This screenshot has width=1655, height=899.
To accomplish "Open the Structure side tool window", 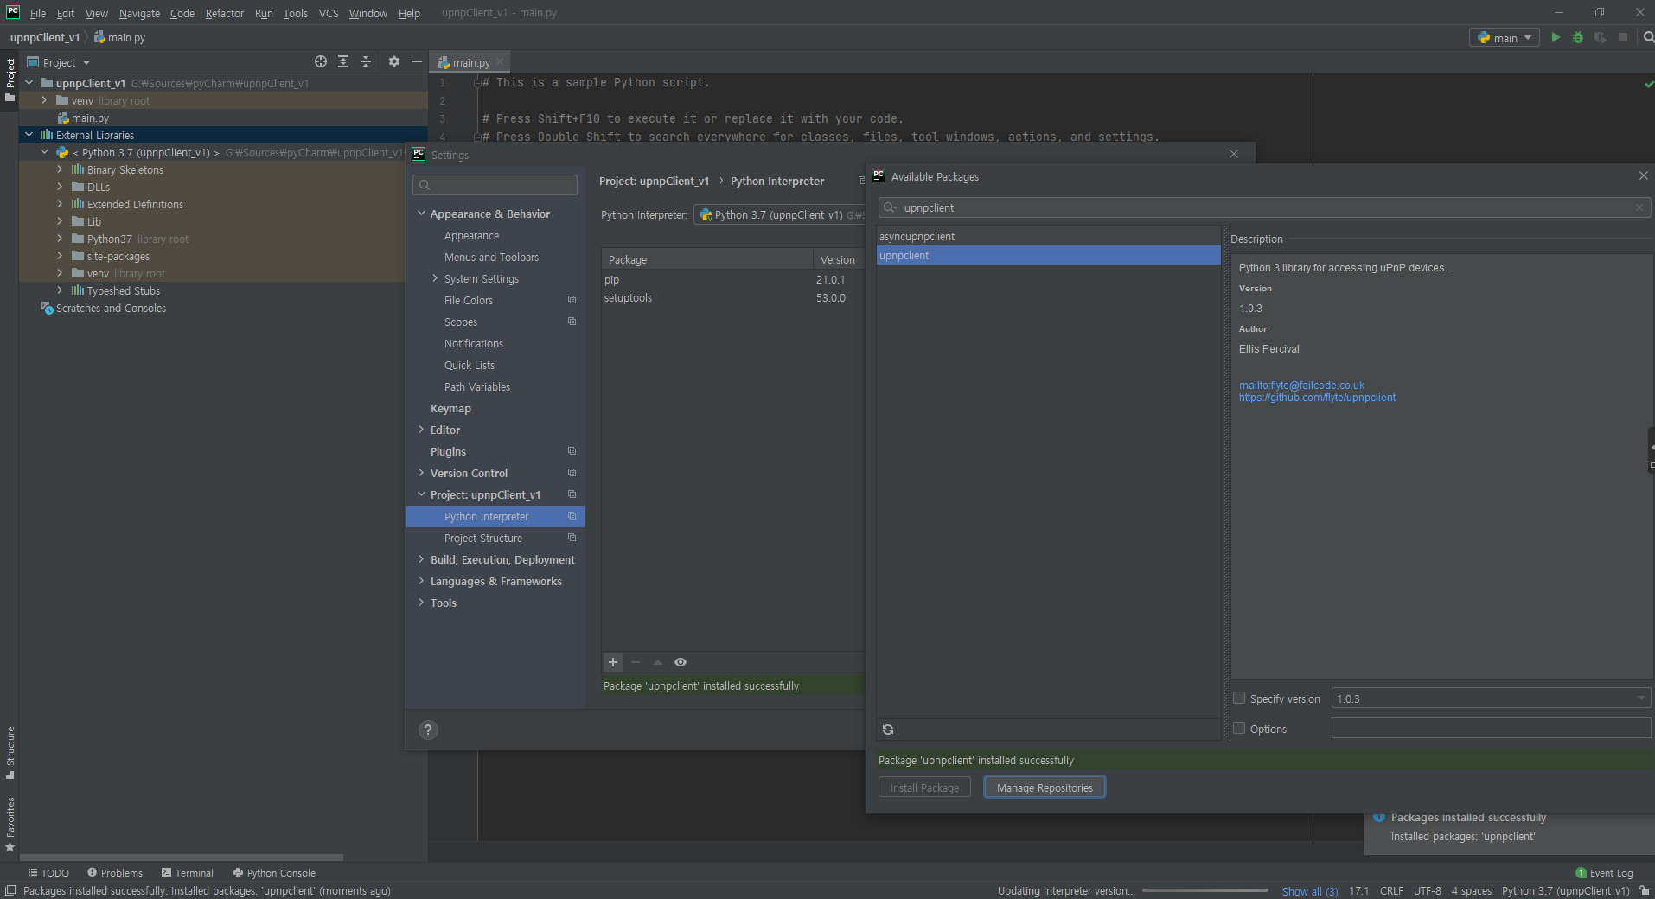I will [10, 752].
